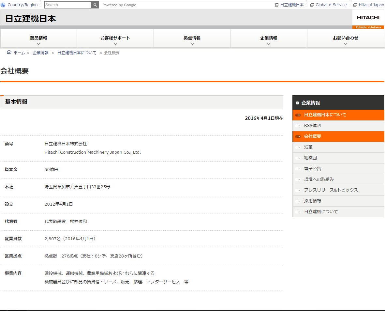385x311 pixels.
Task: Click the home icon in breadcrumb
Action: tap(9, 52)
